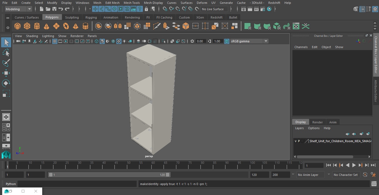This screenshot has width=379, height=195.
Task: Open the No Live Surface field
Action: (214, 9)
